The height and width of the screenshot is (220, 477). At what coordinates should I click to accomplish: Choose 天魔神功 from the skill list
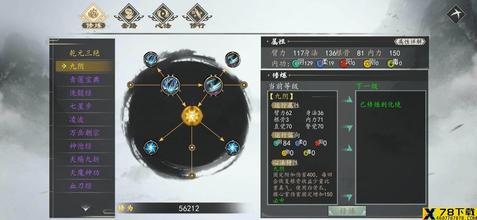[85, 173]
